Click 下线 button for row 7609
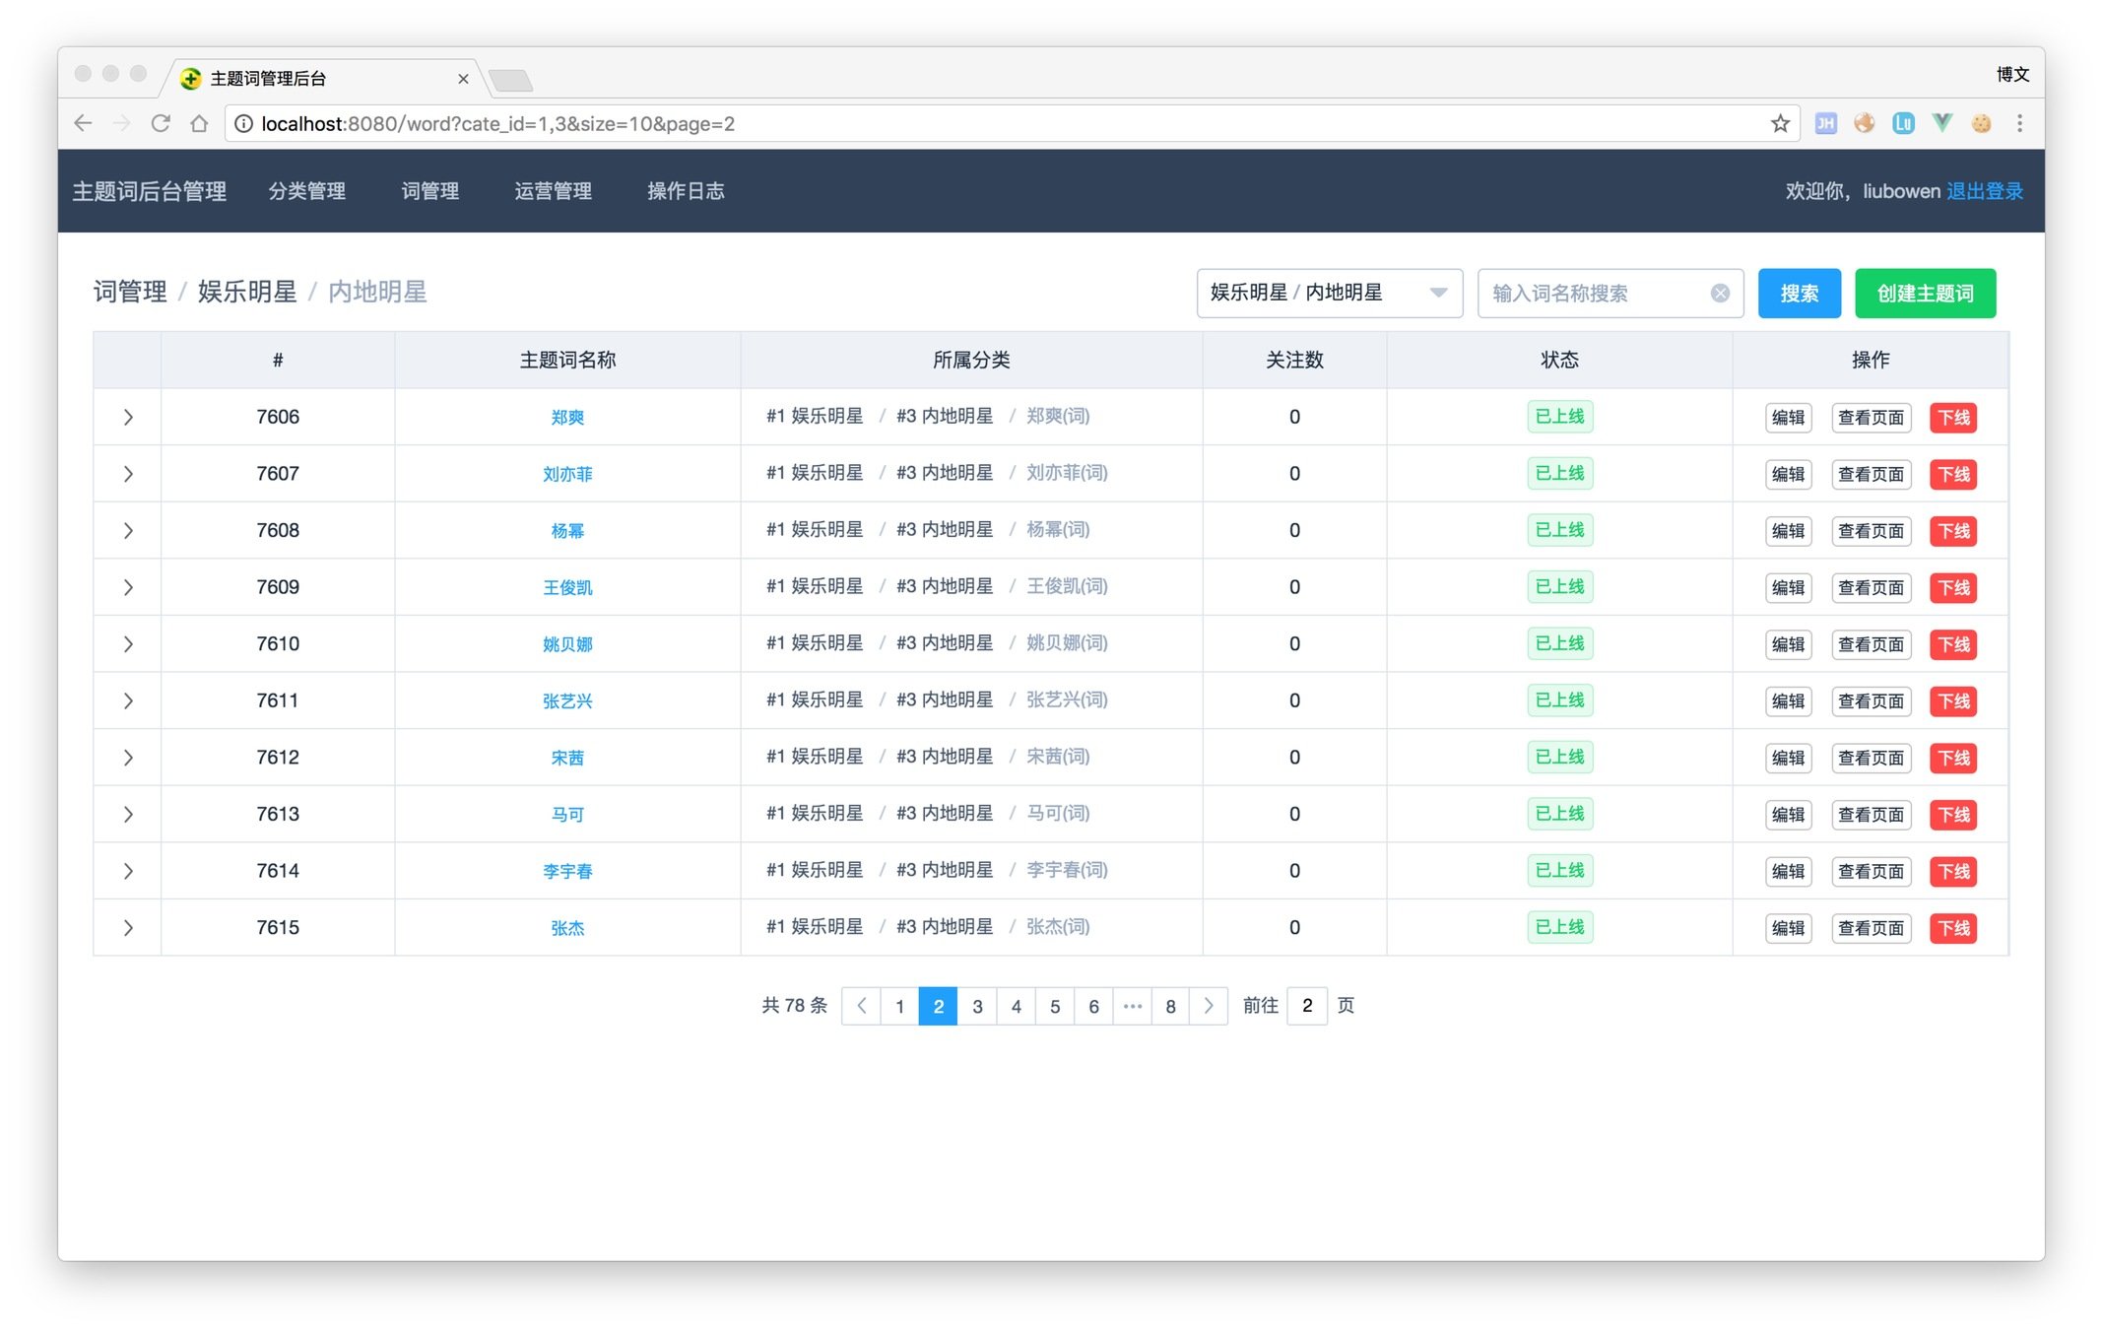 (x=1953, y=588)
